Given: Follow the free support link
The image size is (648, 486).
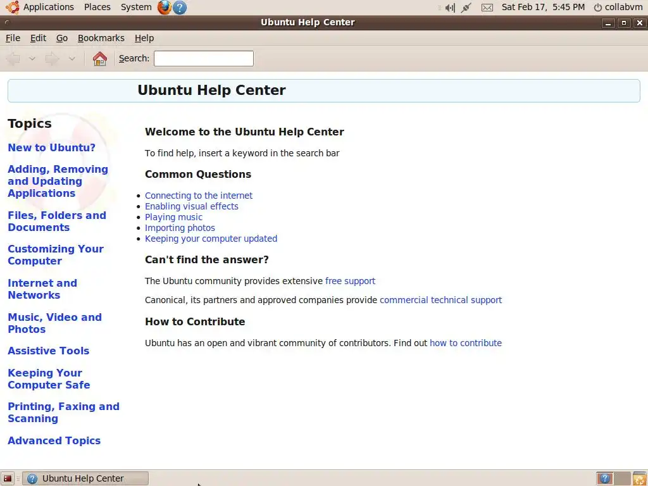Looking at the screenshot, I should click(x=350, y=281).
